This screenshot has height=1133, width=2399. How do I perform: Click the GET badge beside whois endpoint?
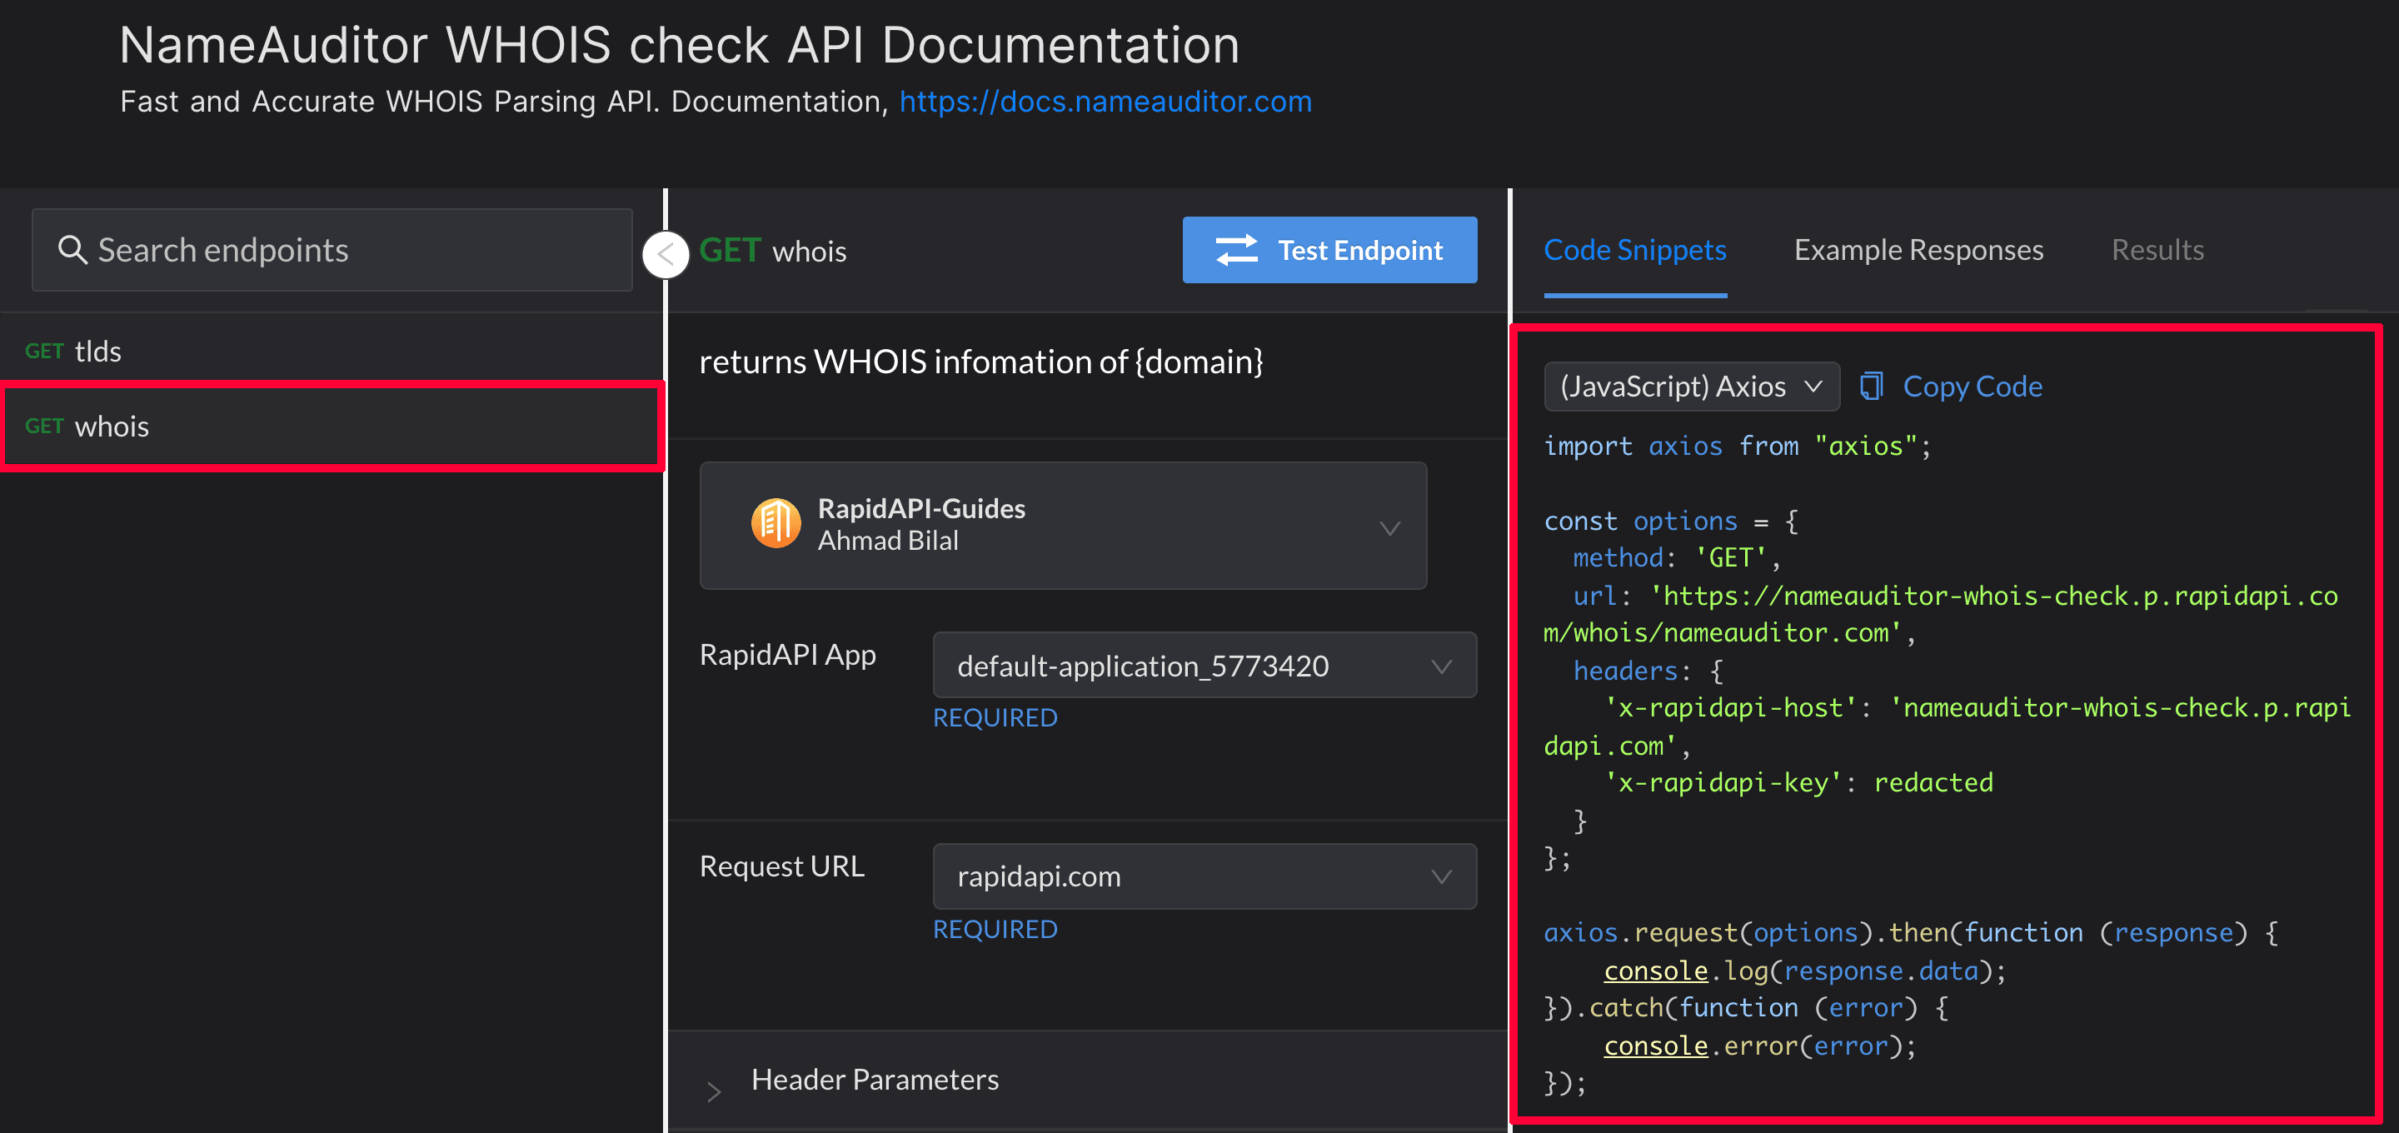[45, 426]
